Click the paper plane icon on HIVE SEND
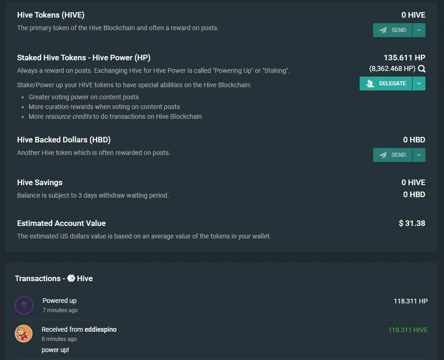This screenshot has height=360, width=444. pyautogui.click(x=383, y=30)
